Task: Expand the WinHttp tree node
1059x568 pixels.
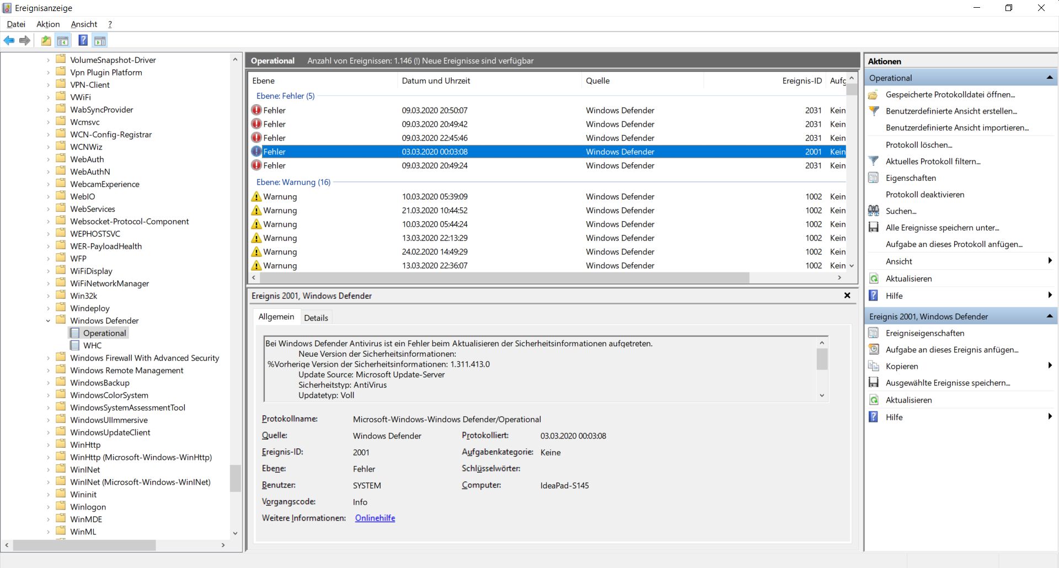Action: 48,444
